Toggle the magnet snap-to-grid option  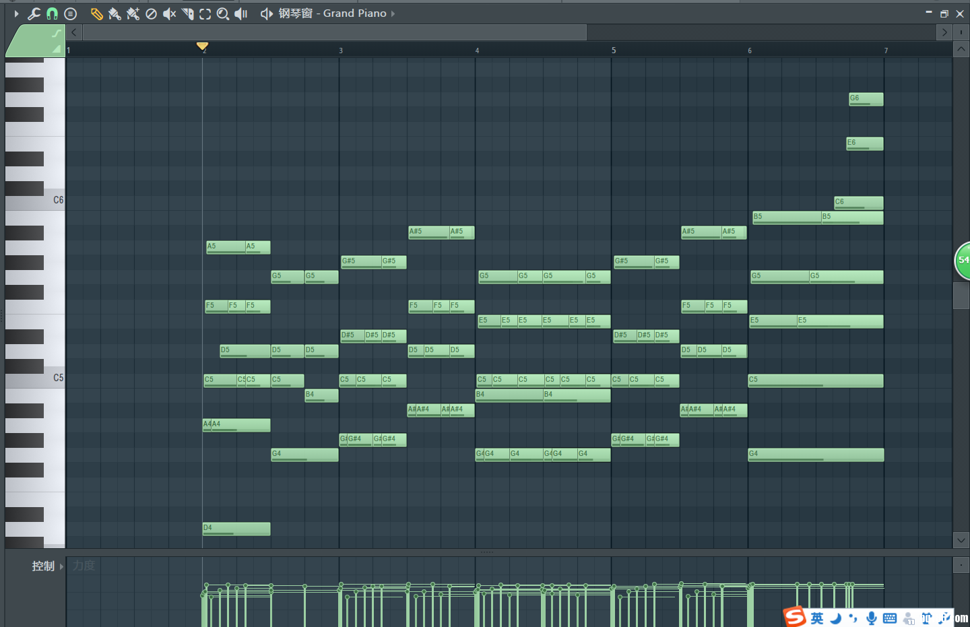(52, 13)
